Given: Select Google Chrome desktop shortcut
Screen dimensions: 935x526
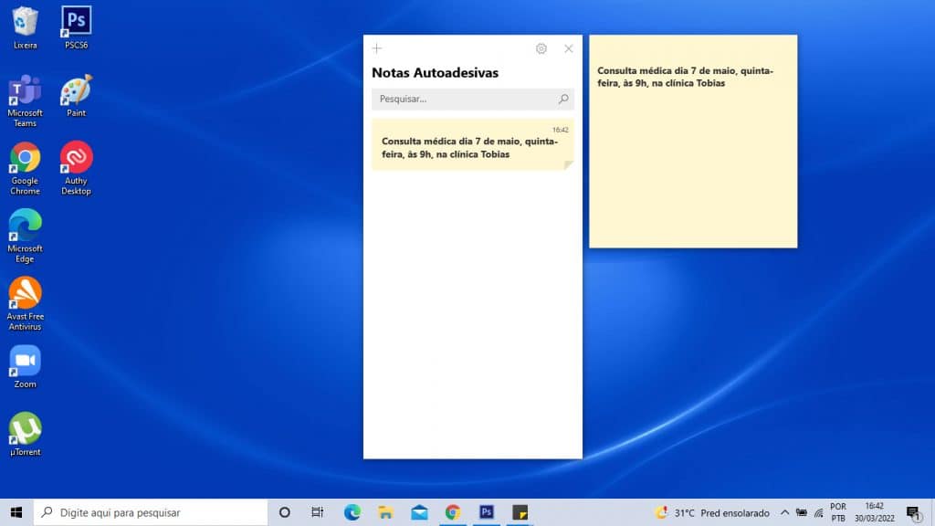Looking at the screenshot, I should click(x=25, y=169).
